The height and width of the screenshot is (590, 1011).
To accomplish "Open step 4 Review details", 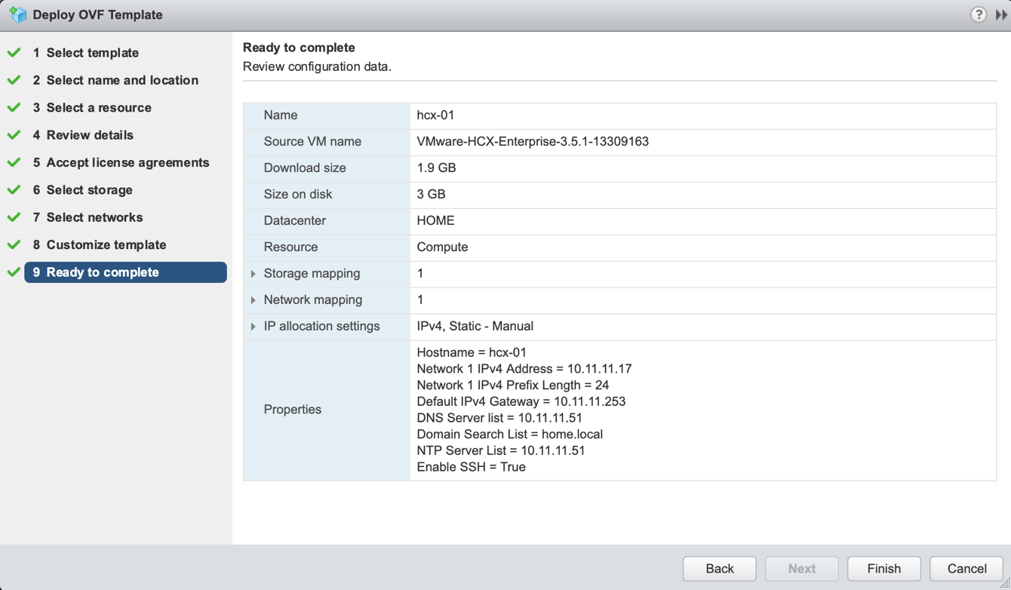I will 89,135.
